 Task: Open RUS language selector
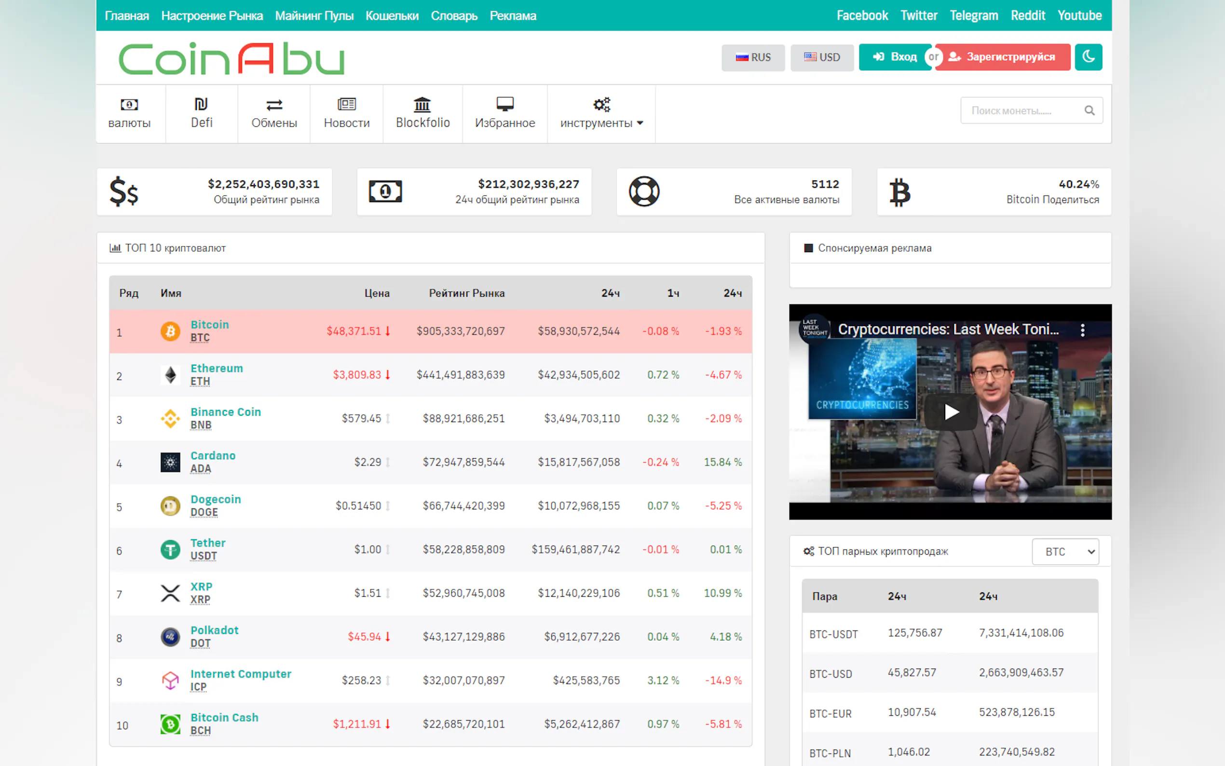[752, 57]
